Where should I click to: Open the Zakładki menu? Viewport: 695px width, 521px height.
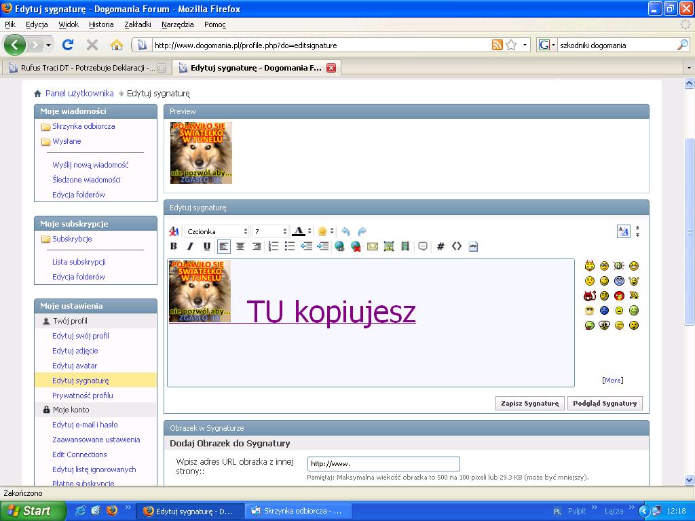137,24
